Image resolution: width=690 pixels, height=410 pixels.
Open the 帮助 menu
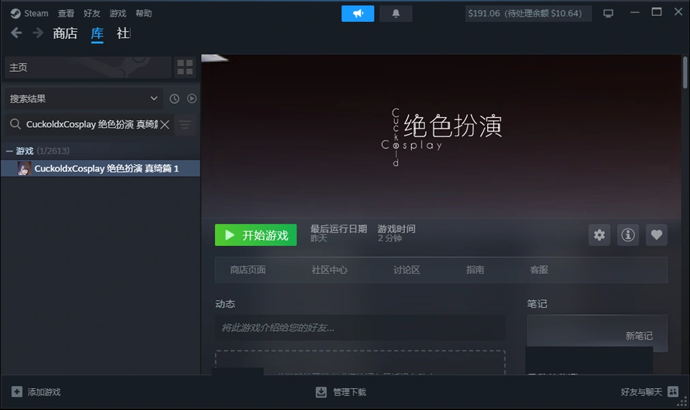click(x=143, y=13)
